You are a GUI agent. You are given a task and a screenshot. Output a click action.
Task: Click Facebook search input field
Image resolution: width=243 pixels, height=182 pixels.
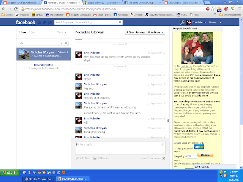[x=86, y=22]
